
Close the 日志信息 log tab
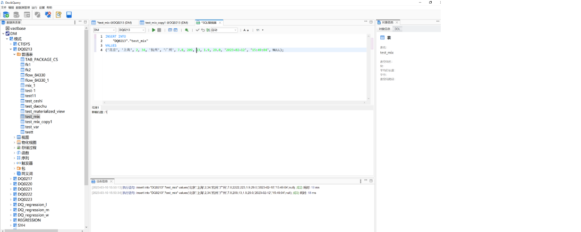coord(111,181)
